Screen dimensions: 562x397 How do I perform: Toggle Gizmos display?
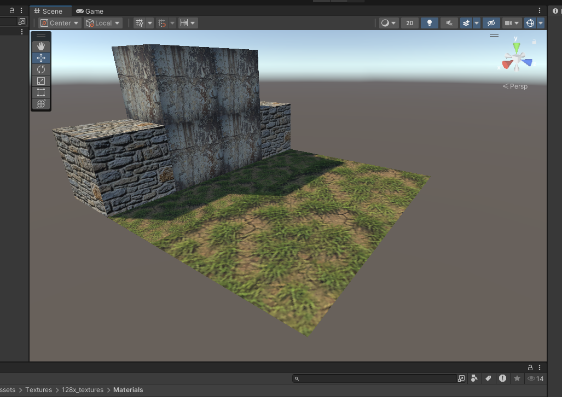530,23
